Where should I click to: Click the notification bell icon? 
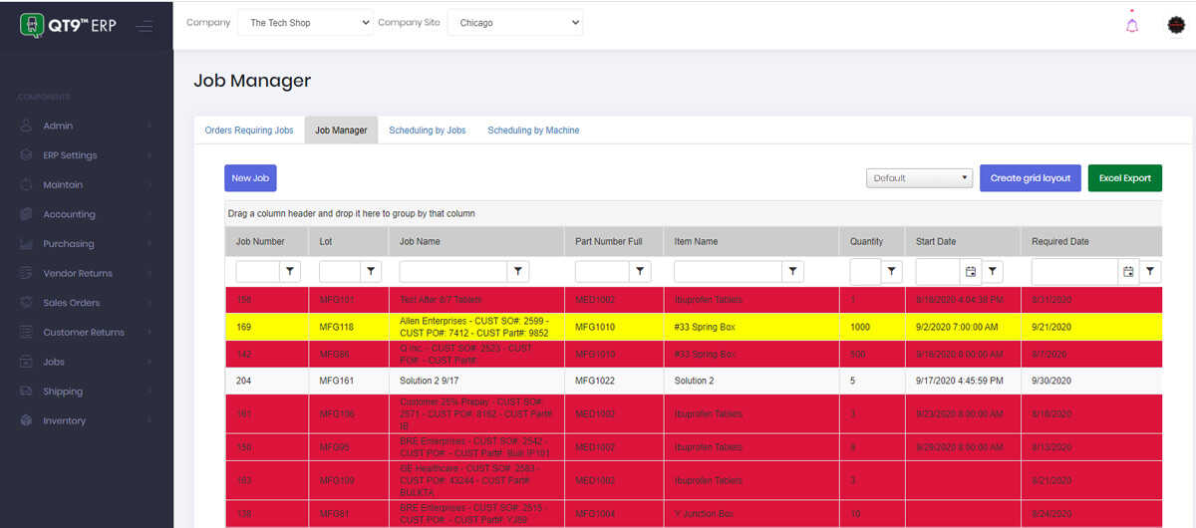pos(1131,25)
